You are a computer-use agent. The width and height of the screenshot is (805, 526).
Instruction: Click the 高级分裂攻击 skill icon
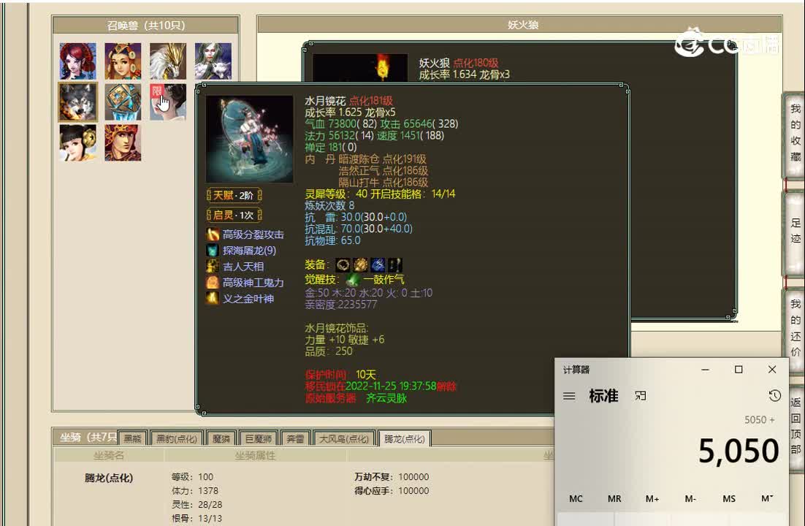pyautogui.click(x=213, y=235)
